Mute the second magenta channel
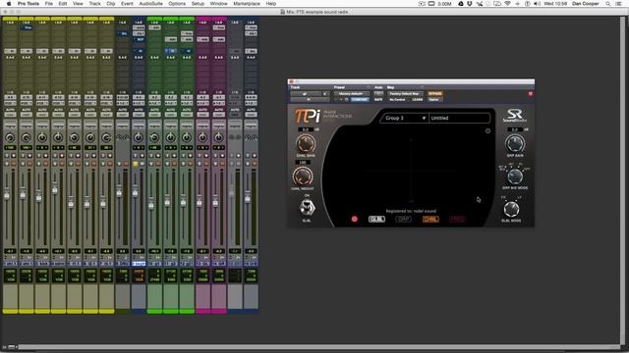Screen dimensions: 629x353 (222, 164)
